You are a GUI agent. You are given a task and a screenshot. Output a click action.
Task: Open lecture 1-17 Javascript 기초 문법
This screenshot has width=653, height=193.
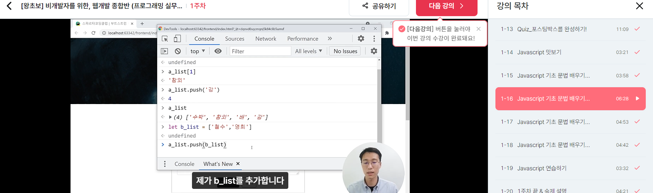click(x=570, y=122)
